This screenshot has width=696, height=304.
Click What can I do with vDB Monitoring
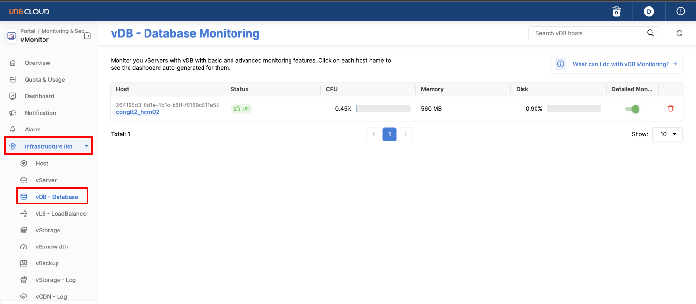621,64
